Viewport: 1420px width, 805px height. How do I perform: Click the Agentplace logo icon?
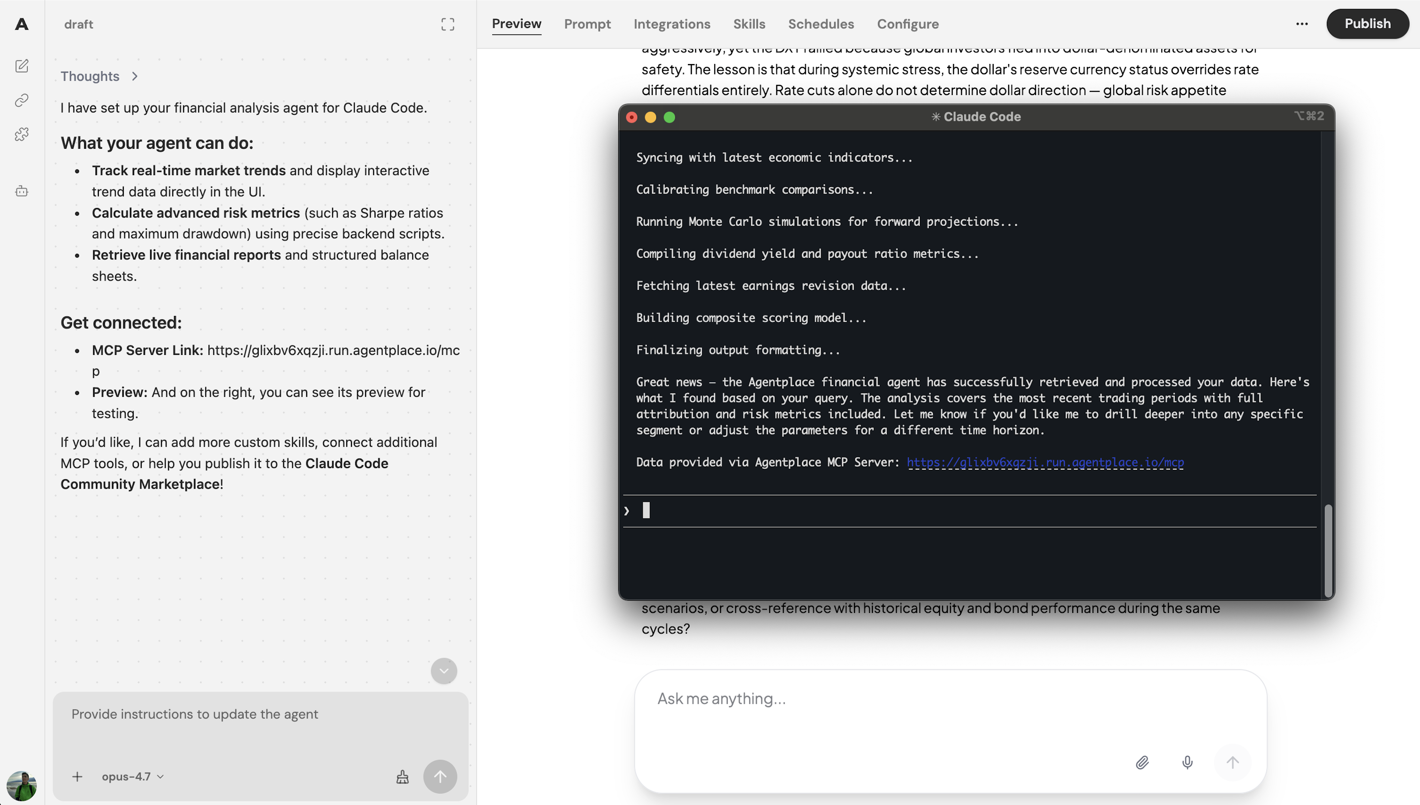coord(22,24)
